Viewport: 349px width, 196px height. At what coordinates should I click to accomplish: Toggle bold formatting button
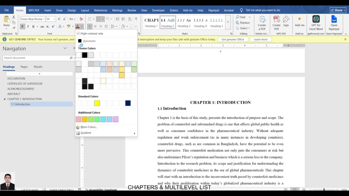[x=22, y=26]
